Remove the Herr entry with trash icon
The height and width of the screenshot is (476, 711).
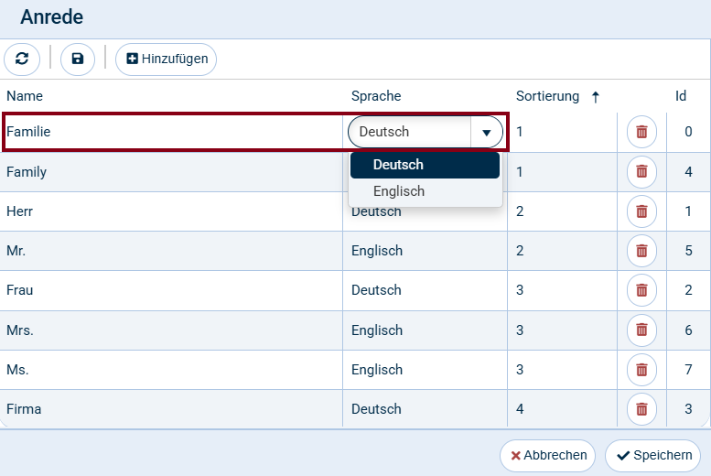(641, 211)
